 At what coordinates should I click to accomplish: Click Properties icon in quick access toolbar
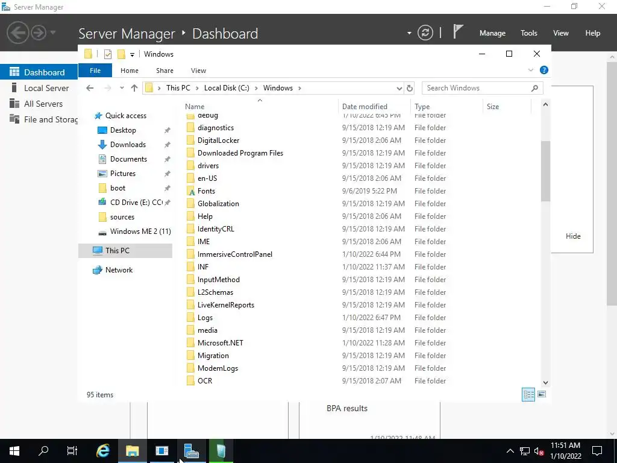[108, 54]
